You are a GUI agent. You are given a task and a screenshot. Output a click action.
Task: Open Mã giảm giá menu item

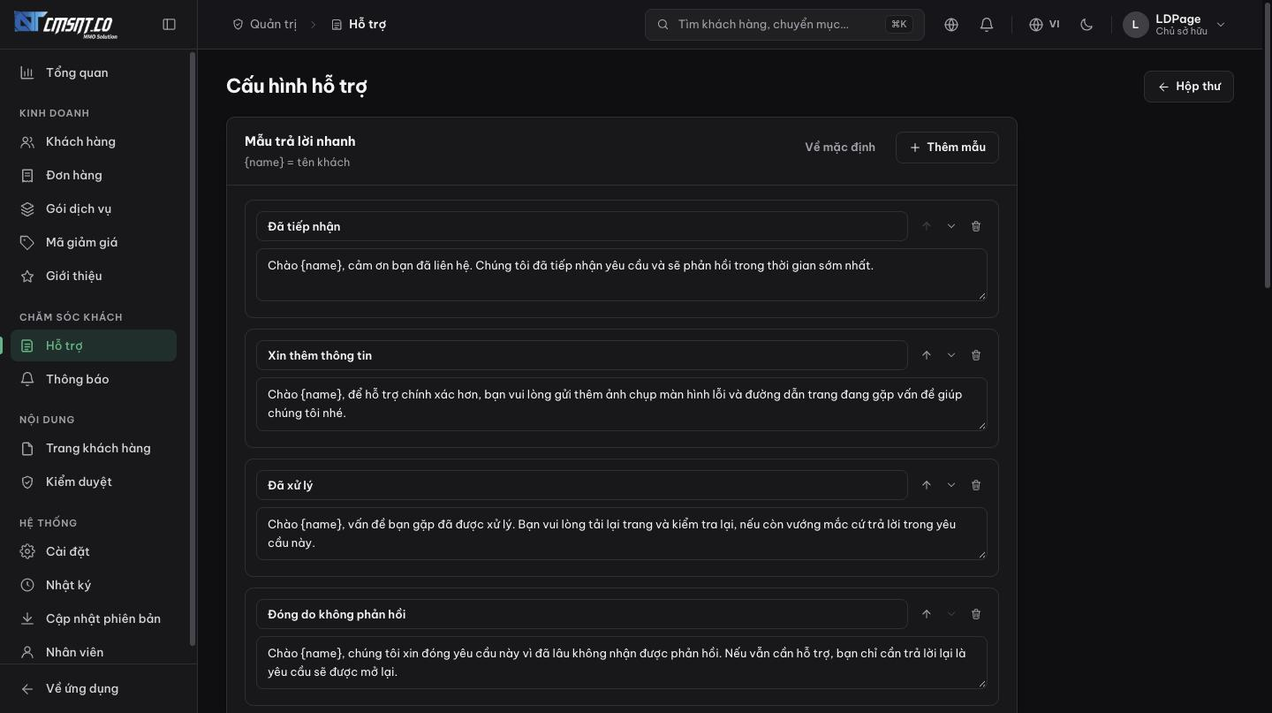point(94,242)
